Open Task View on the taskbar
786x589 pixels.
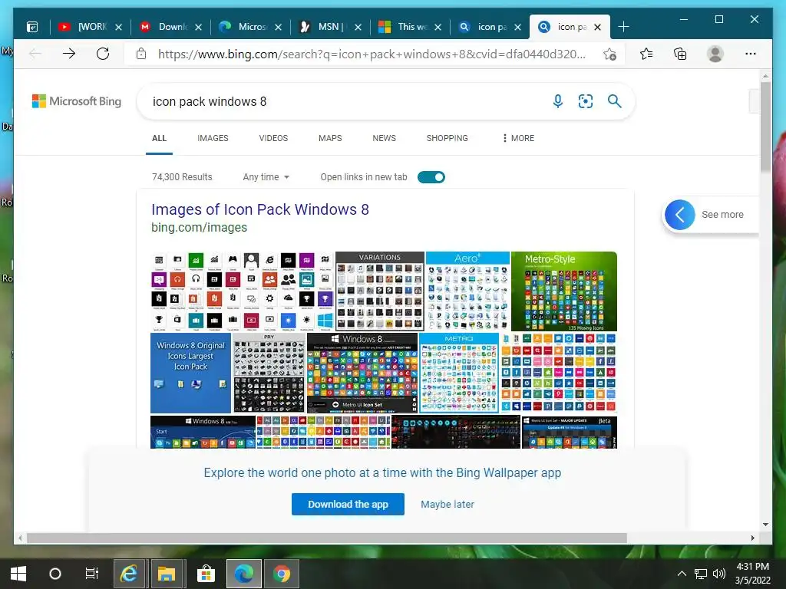click(92, 574)
